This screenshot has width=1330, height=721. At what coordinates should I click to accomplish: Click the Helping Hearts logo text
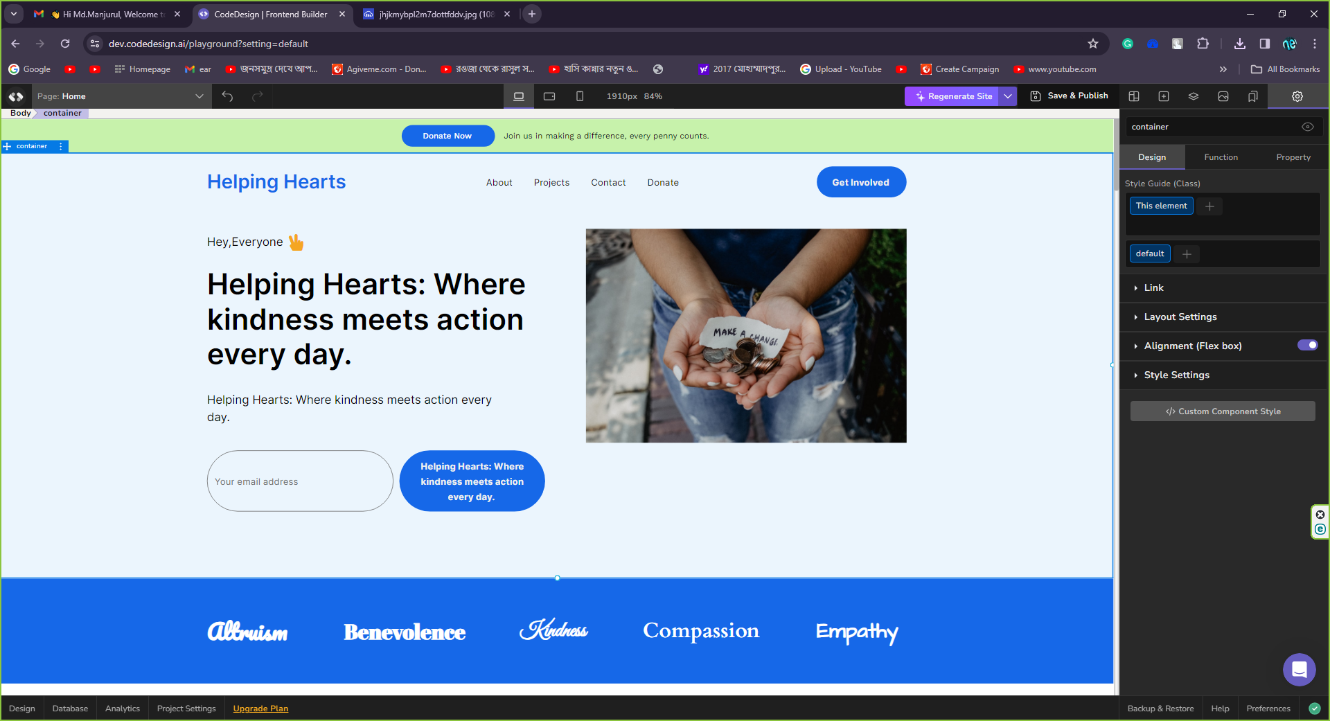[276, 181]
